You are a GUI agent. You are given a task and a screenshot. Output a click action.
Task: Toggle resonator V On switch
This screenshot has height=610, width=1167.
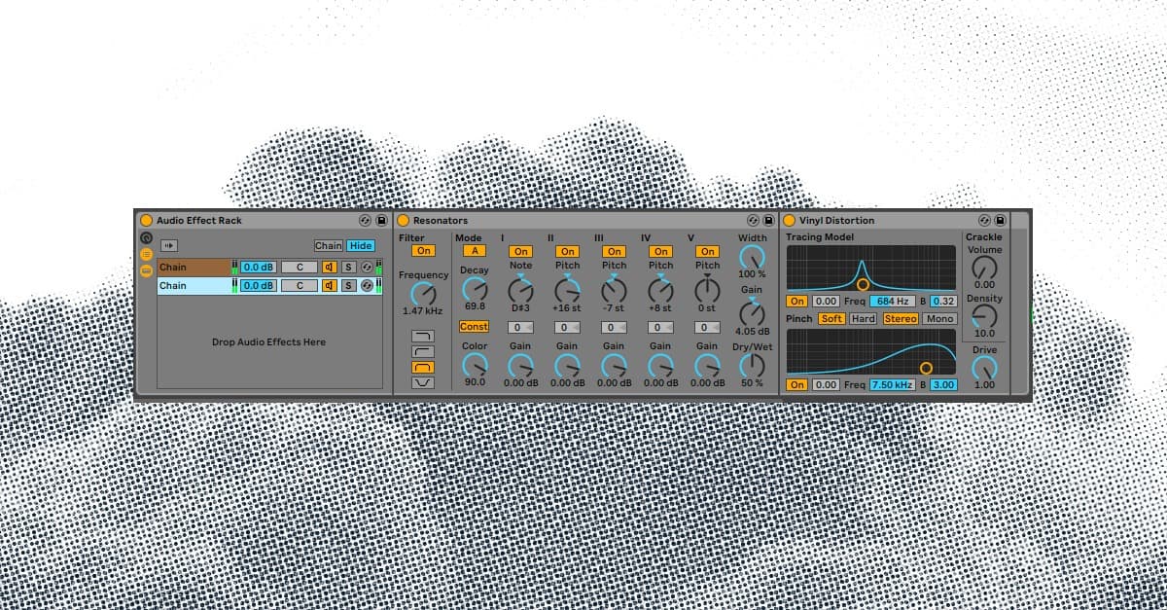pos(708,251)
